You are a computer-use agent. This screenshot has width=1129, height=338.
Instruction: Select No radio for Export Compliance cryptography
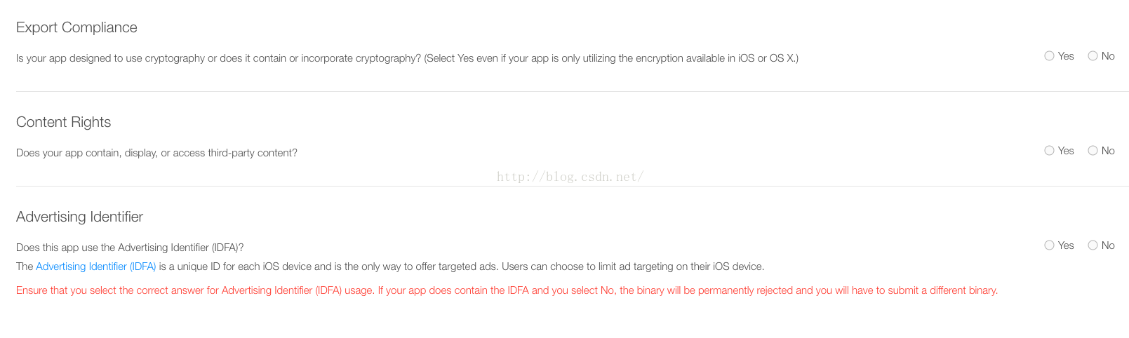point(1093,56)
